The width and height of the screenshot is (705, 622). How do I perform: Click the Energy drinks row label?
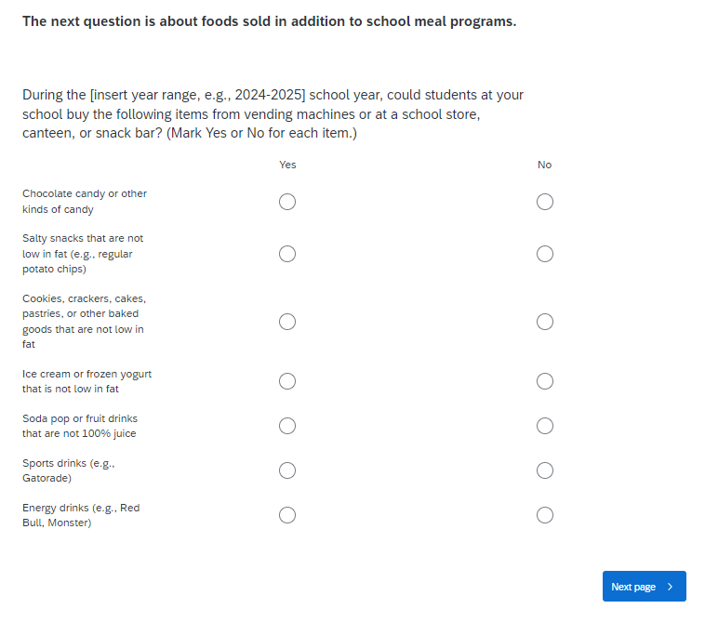[x=81, y=515]
